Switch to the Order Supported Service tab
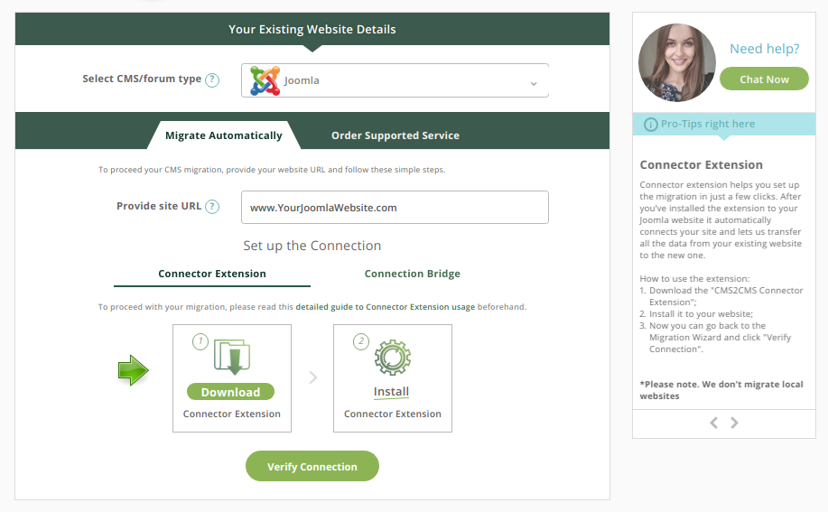This screenshot has height=512, width=828. point(395,135)
